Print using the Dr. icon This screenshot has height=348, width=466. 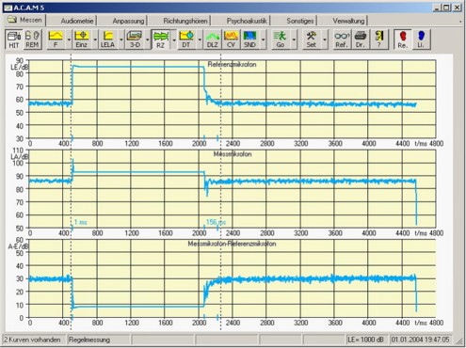361,40
